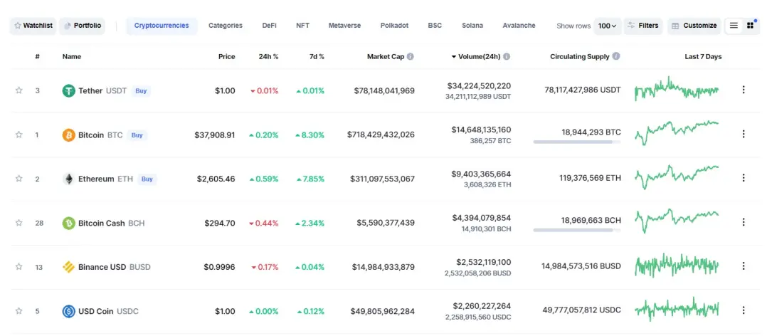
Task: Open the Tether row three-dot menu
Action: pyautogui.click(x=744, y=90)
